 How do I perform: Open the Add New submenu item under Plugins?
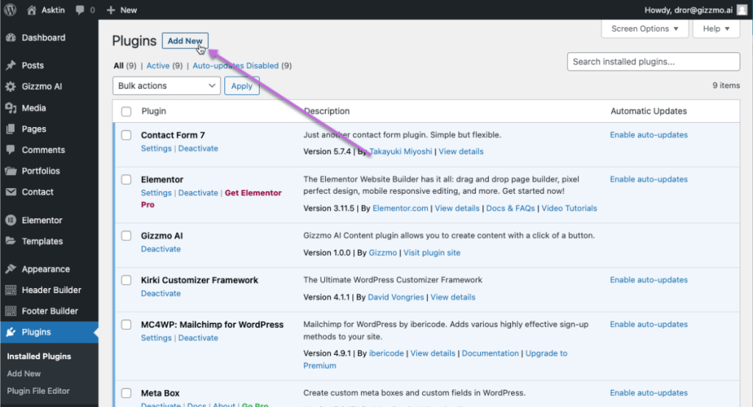[x=24, y=373]
